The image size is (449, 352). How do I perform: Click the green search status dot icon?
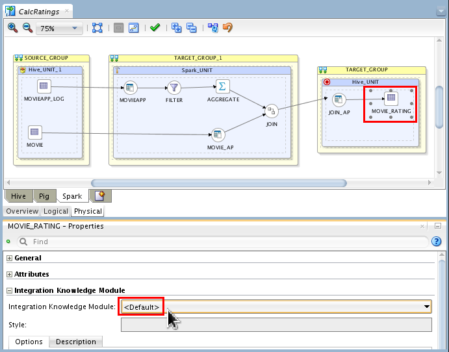pos(8,242)
